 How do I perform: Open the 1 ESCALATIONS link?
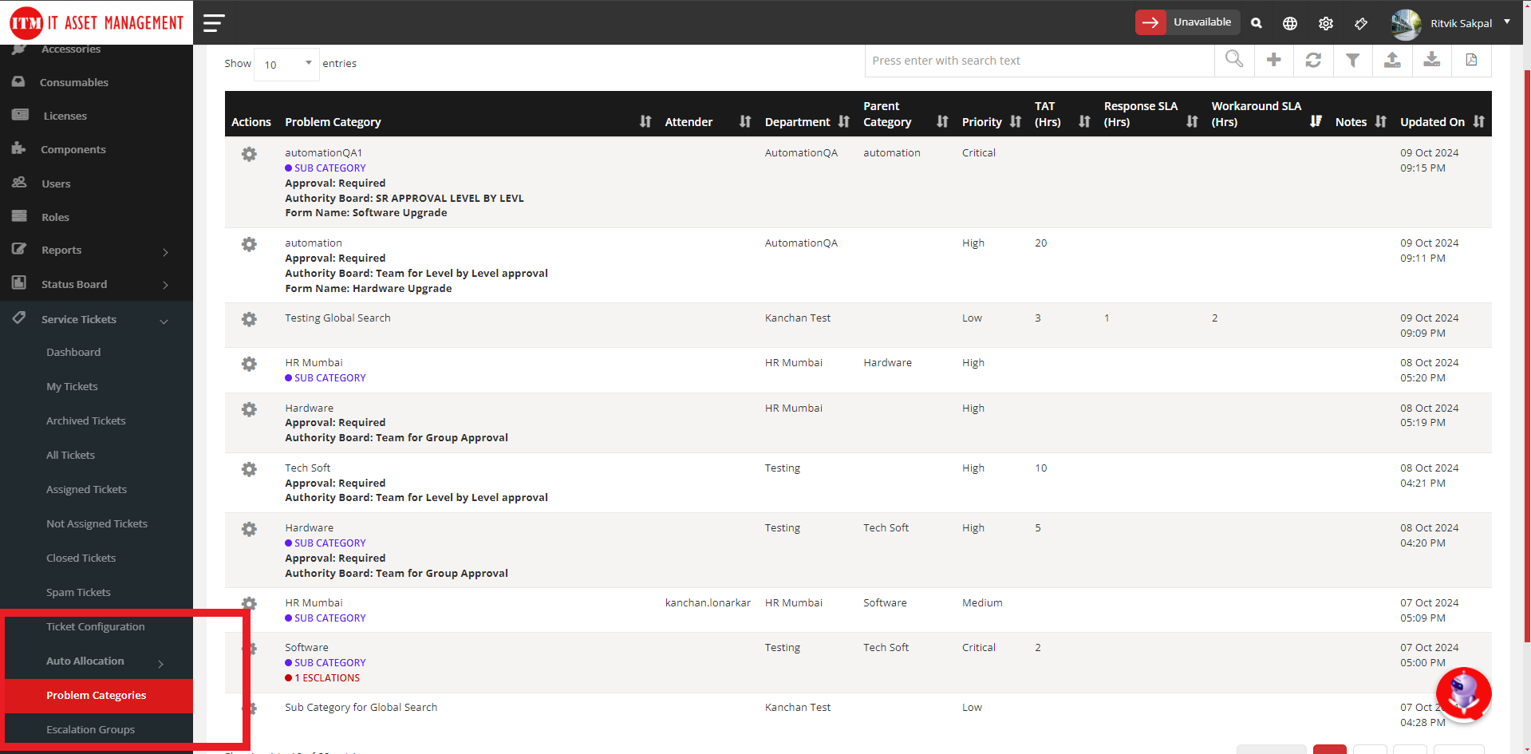(322, 677)
